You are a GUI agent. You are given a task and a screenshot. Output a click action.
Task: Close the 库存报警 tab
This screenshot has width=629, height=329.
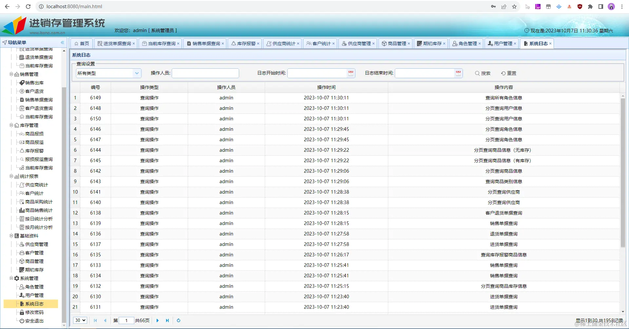click(258, 43)
